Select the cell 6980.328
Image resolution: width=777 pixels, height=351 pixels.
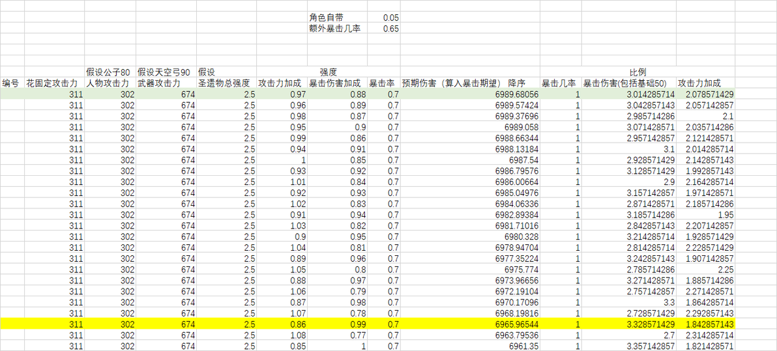(x=470, y=236)
